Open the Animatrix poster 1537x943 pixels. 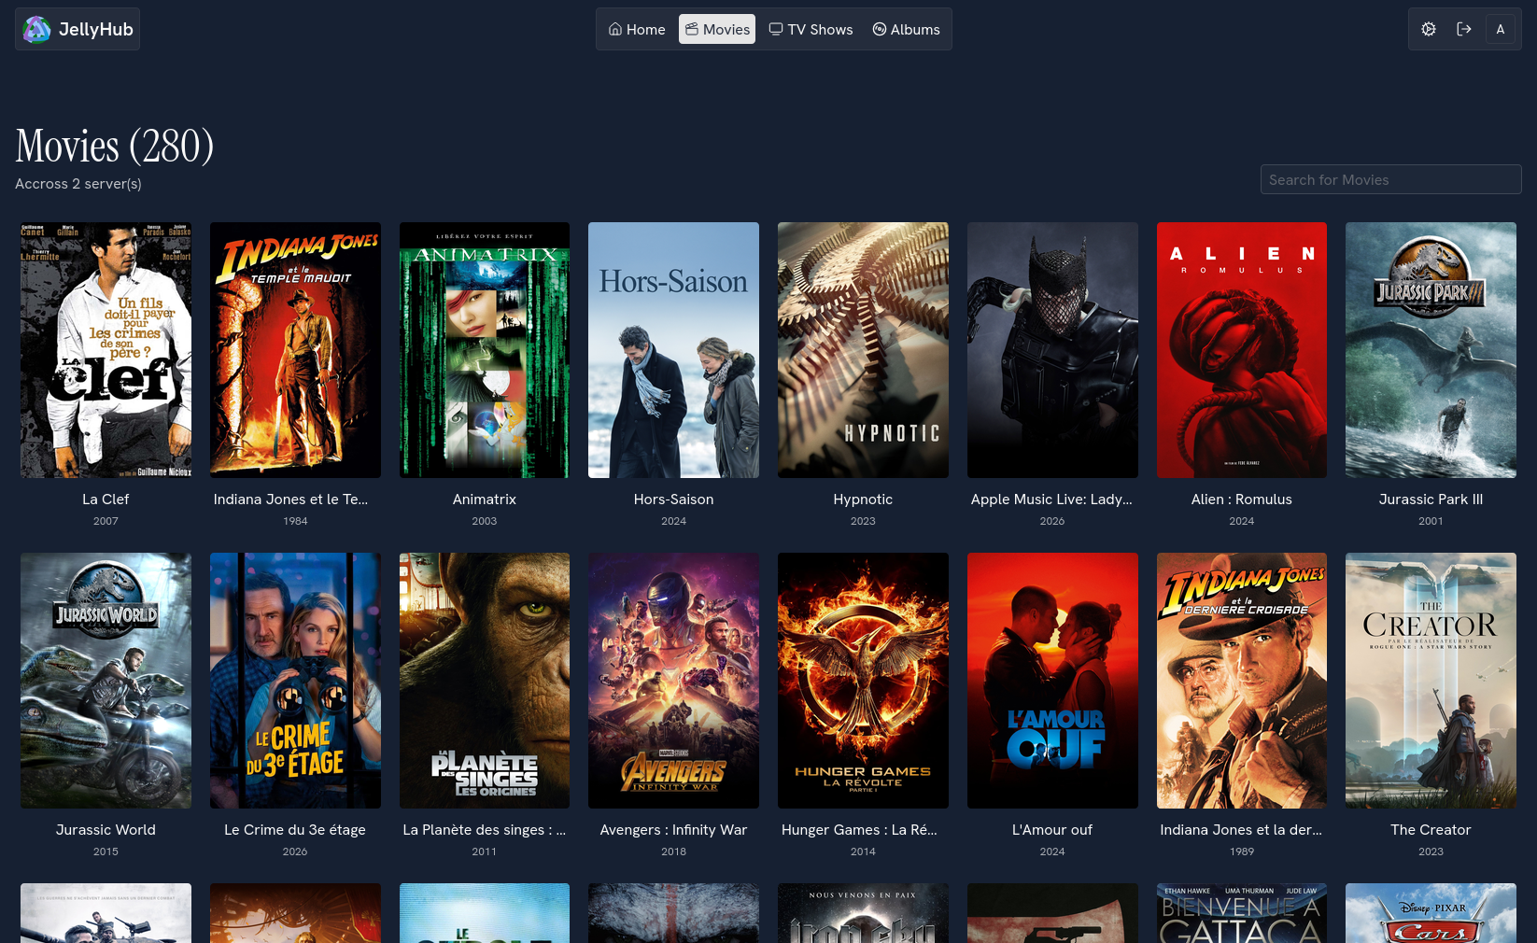(x=485, y=350)
